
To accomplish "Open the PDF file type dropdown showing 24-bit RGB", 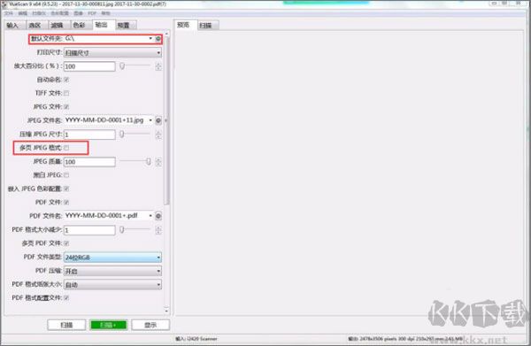I will coord(112,258).
